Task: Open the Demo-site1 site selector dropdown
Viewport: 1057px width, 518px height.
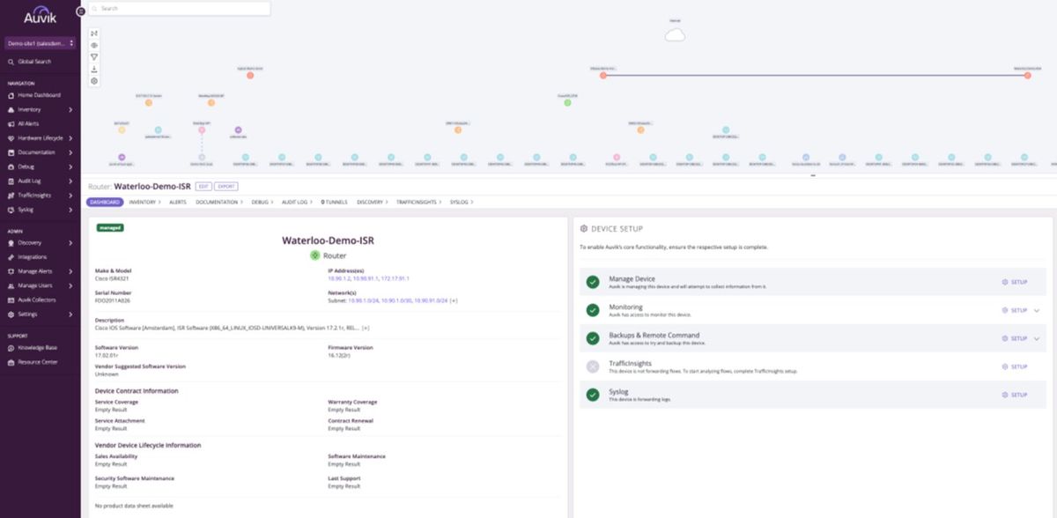Action: (x=35, y=42)
